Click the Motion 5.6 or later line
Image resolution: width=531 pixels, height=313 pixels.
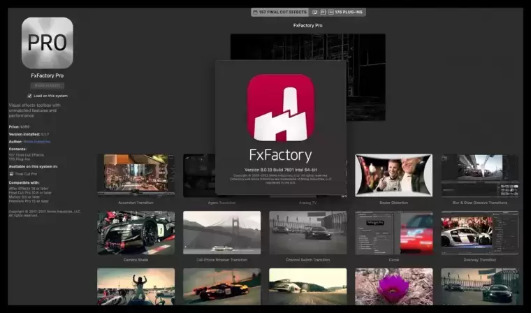point(24,197)
